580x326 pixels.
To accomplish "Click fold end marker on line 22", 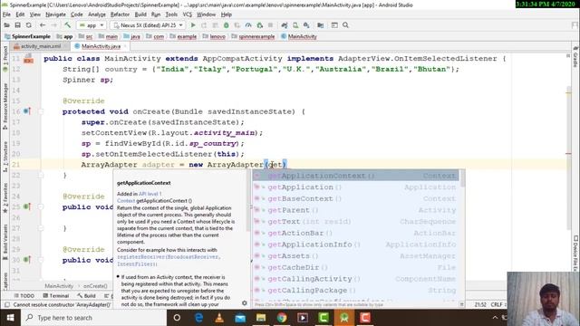I will [41, 175].
